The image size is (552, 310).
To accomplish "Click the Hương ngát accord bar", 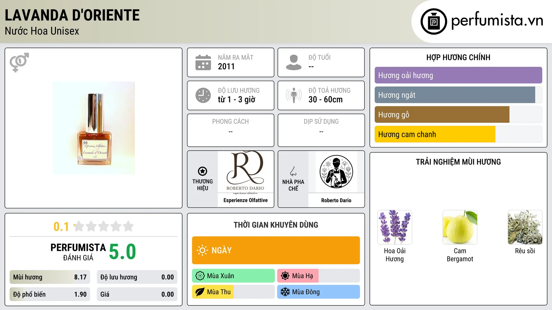I will (x=458, y=95).
